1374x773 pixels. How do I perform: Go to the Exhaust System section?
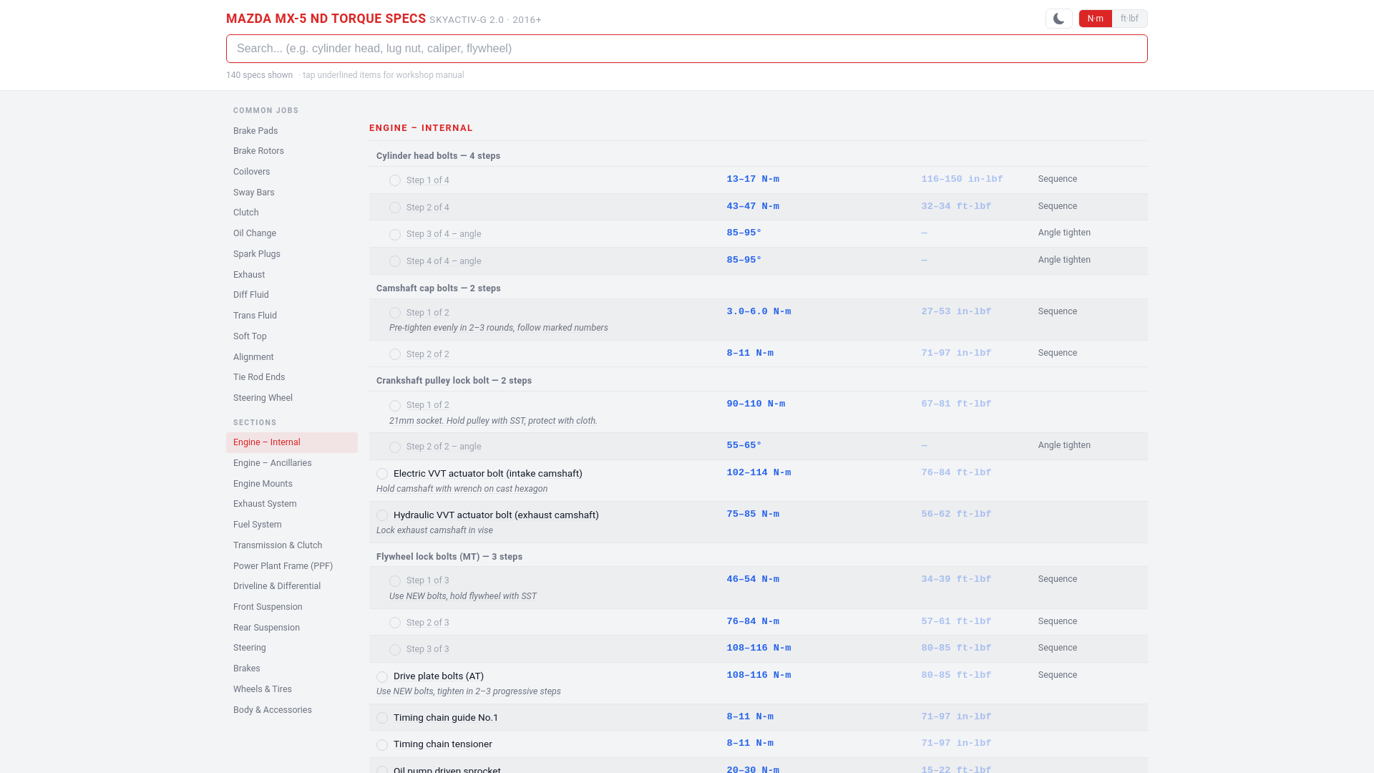pos(292,504)
